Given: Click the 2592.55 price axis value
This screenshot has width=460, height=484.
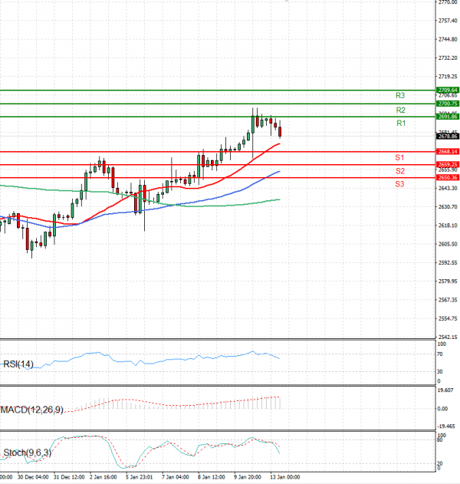Looking at the screenshot, I should (448, 262).
